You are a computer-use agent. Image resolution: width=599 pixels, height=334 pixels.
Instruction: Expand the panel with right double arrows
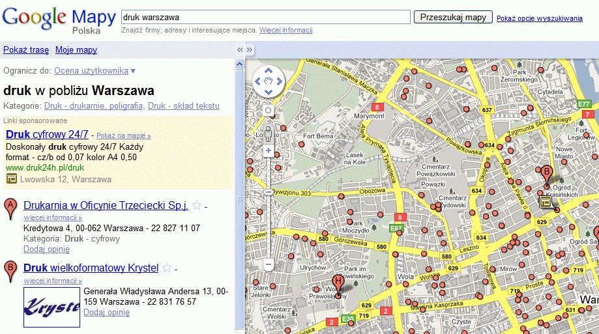[250, 50]
